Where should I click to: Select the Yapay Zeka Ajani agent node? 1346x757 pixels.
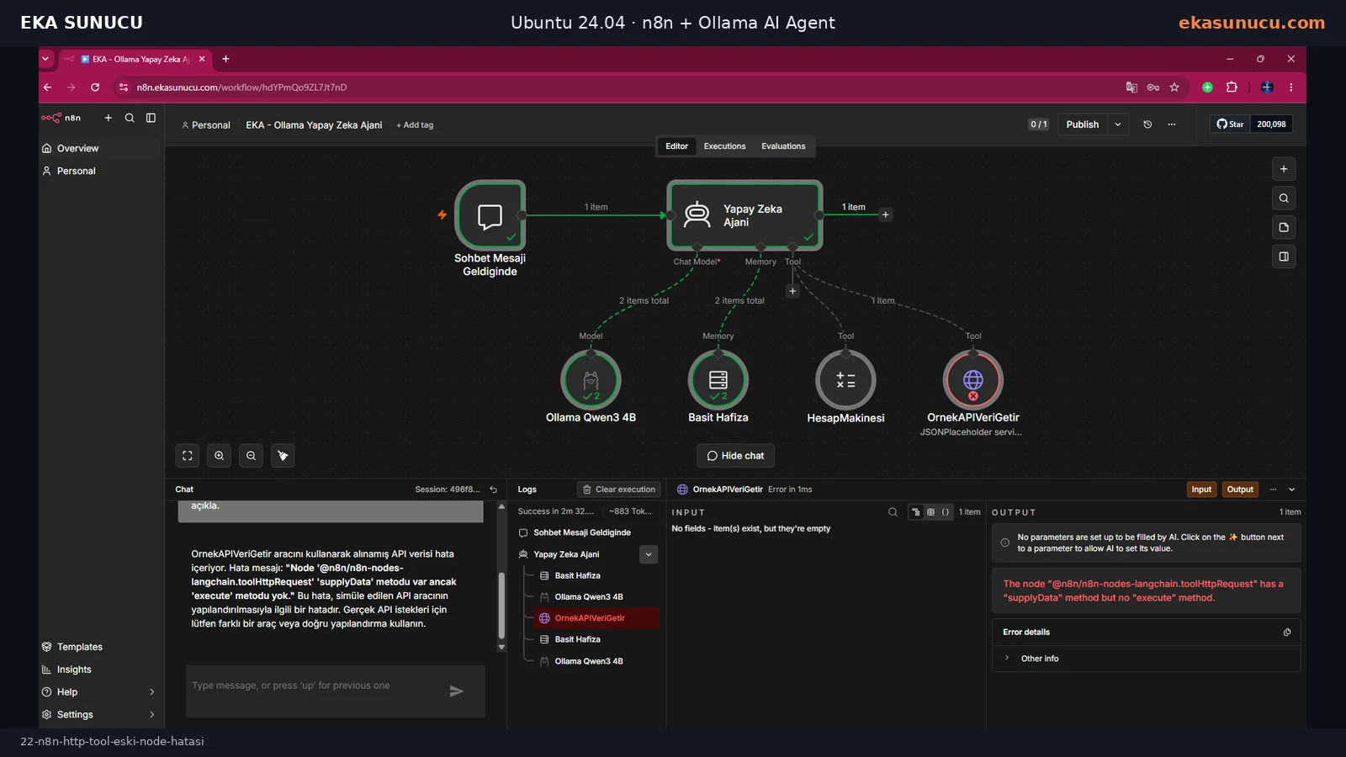[745, 215]
